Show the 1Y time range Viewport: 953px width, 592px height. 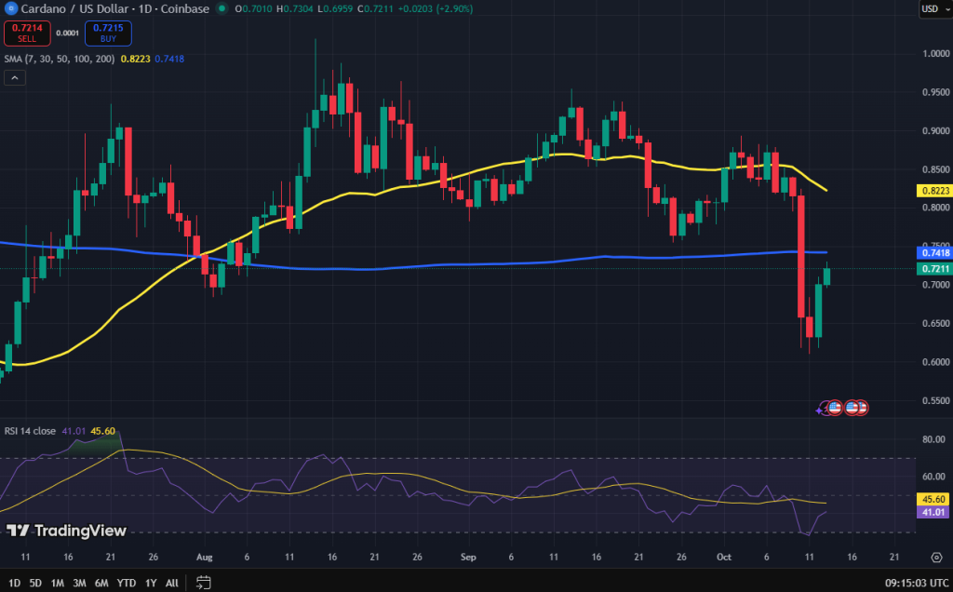pyautogui.click(x=151, y=583)
